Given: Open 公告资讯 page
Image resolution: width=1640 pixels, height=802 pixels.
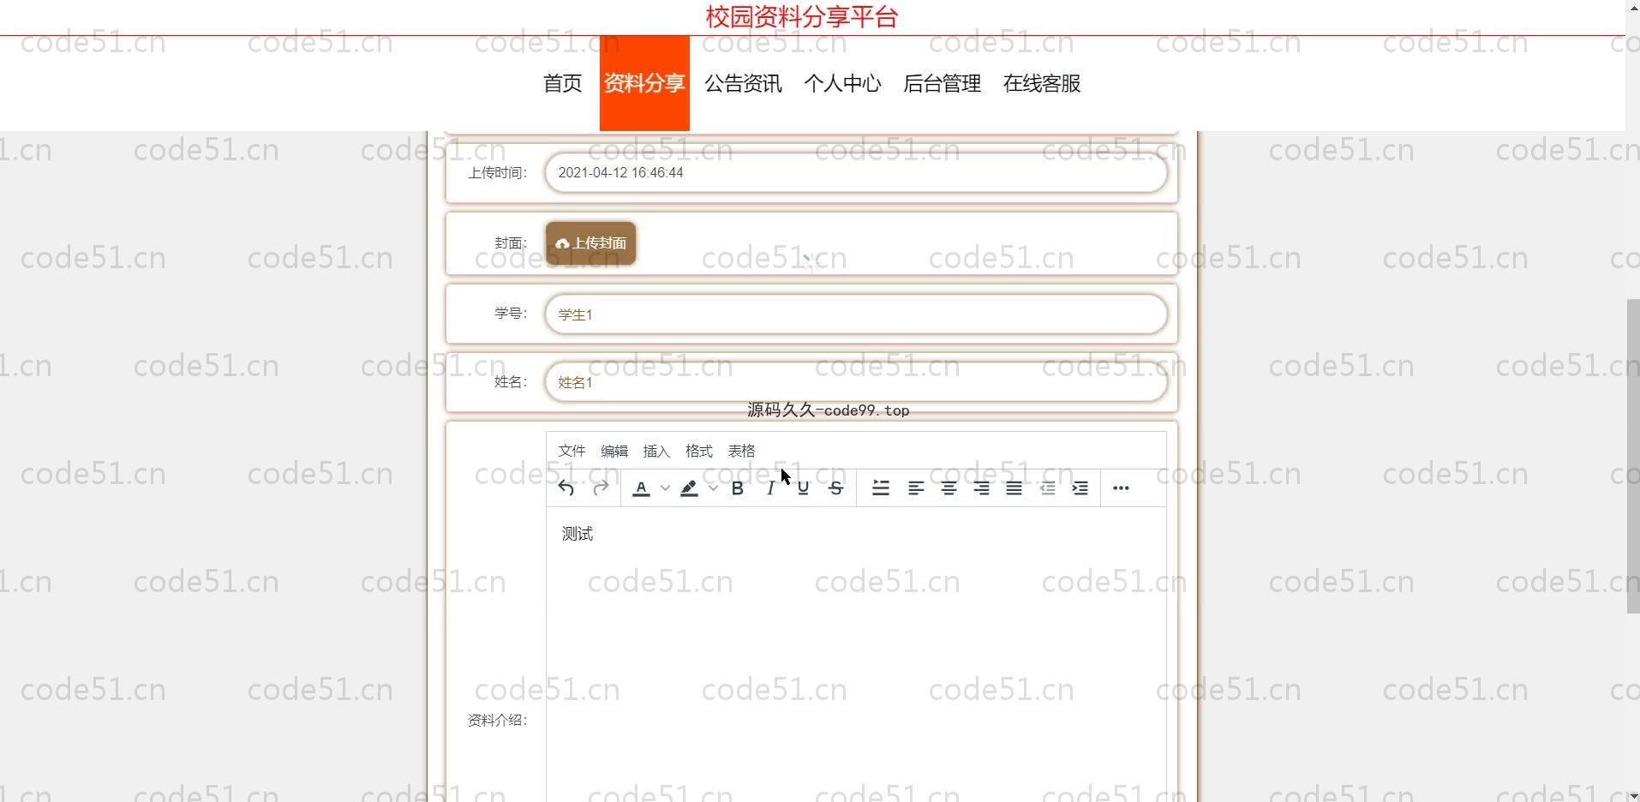Looking at the screenshot, I should (743, 83).
